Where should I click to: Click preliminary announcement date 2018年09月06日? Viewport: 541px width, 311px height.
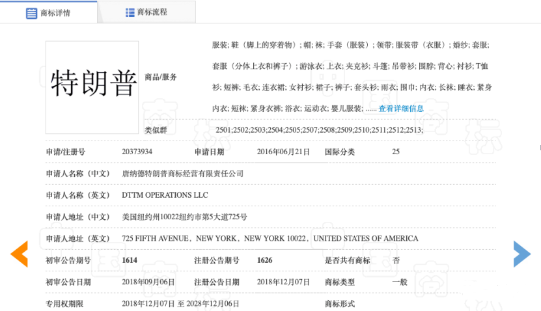coord(148,282)
